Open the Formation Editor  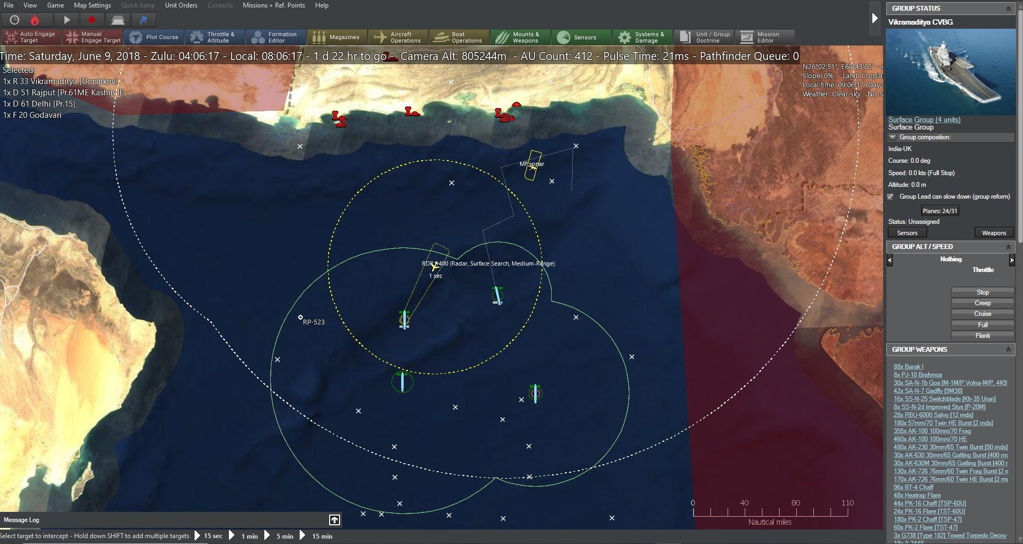point(276,37)
